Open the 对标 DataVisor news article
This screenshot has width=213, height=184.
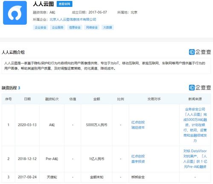pyautogui.click(x=195, y=159)
